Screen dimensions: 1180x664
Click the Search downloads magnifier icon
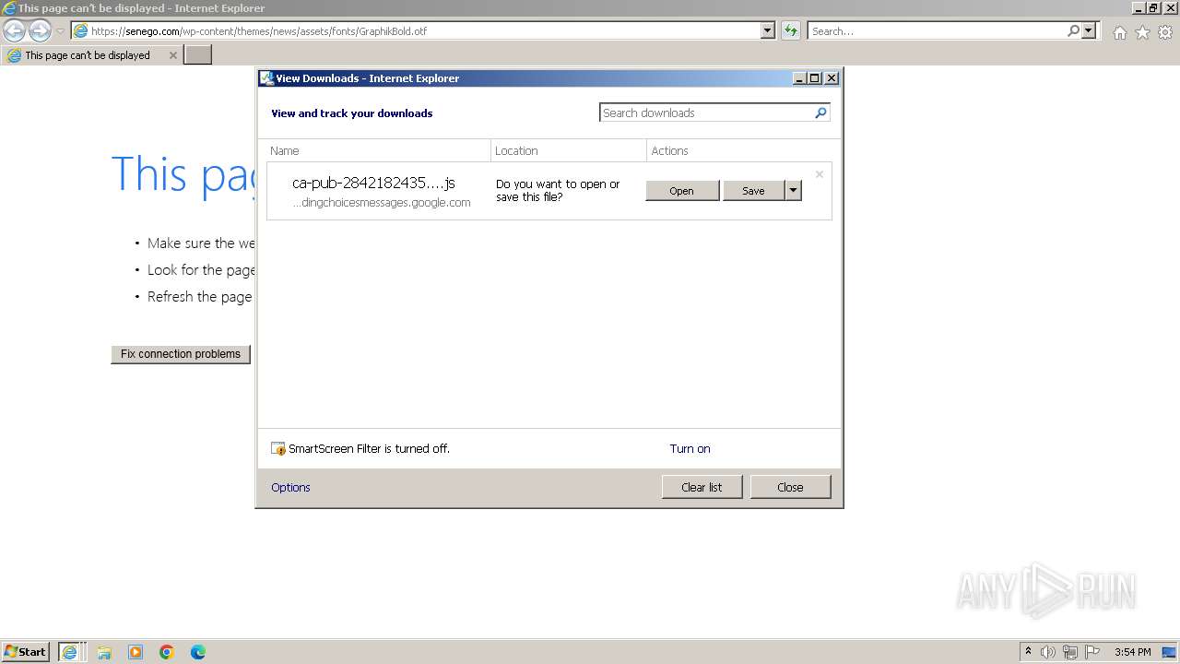point(820,113)
